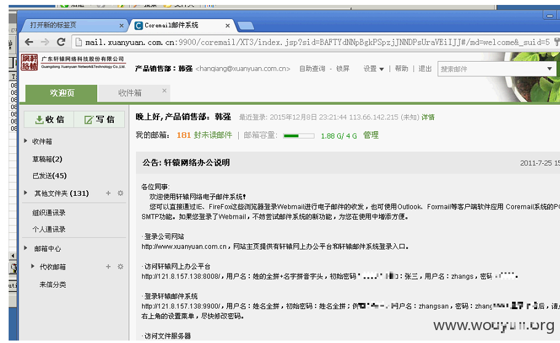Click the http://121.8.157.138:8008/ URL text
This screenshot has height=343, width=560.
[x=182, y=276]
